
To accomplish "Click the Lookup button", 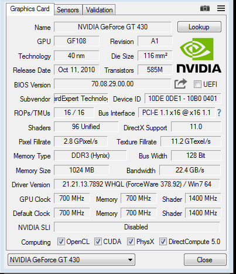I will (x=199, y=27).
